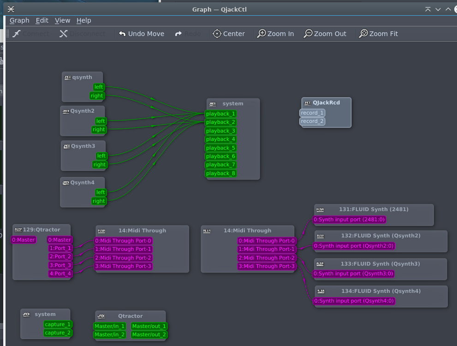Click the Zoom Out magnifier icon
This screenshot has width=457, height=346.
[x=308, y=34]
